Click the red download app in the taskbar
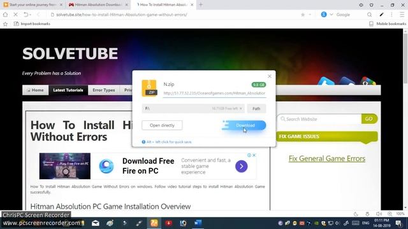The width and height of the screenshot is (408, 229). pos(168,223)
